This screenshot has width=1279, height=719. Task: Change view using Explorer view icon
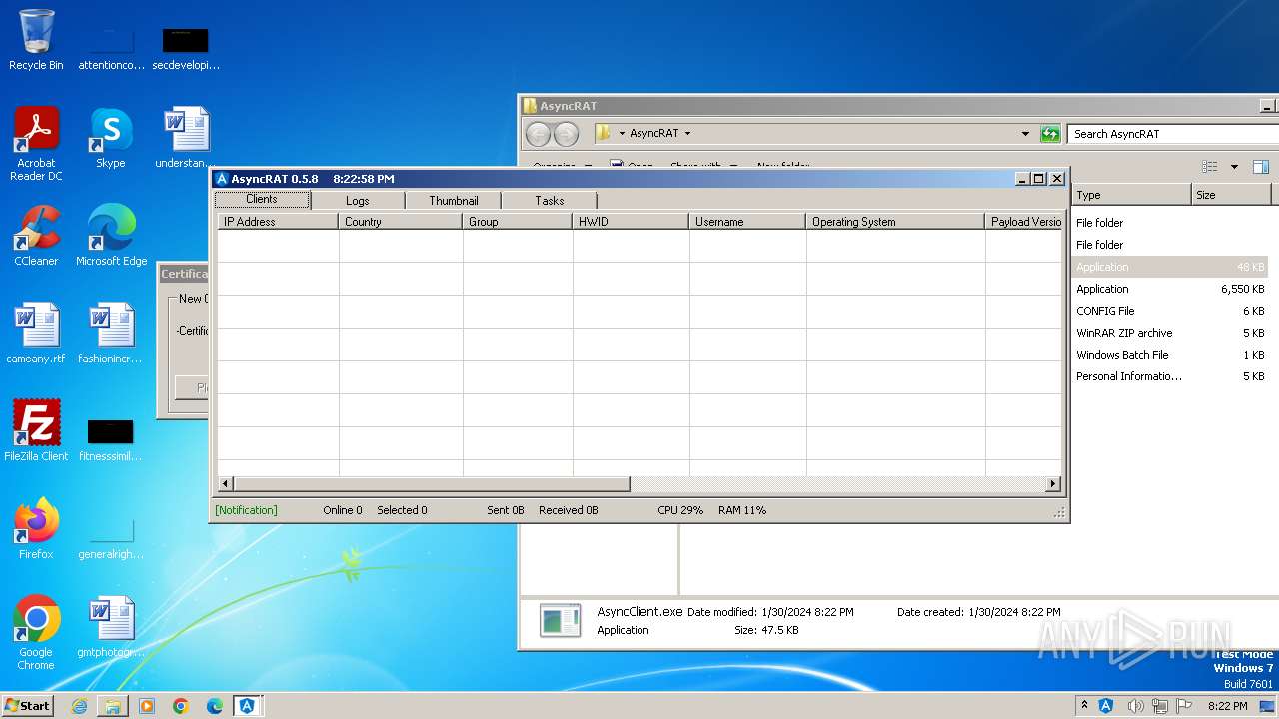1210,167
